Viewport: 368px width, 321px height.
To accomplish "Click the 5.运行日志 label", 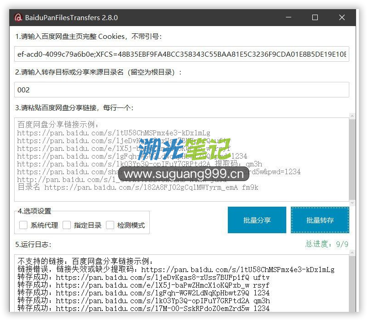I will (33, 244).
